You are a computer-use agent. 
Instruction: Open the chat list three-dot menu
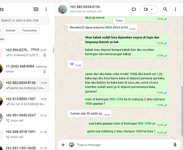[46, 9]
